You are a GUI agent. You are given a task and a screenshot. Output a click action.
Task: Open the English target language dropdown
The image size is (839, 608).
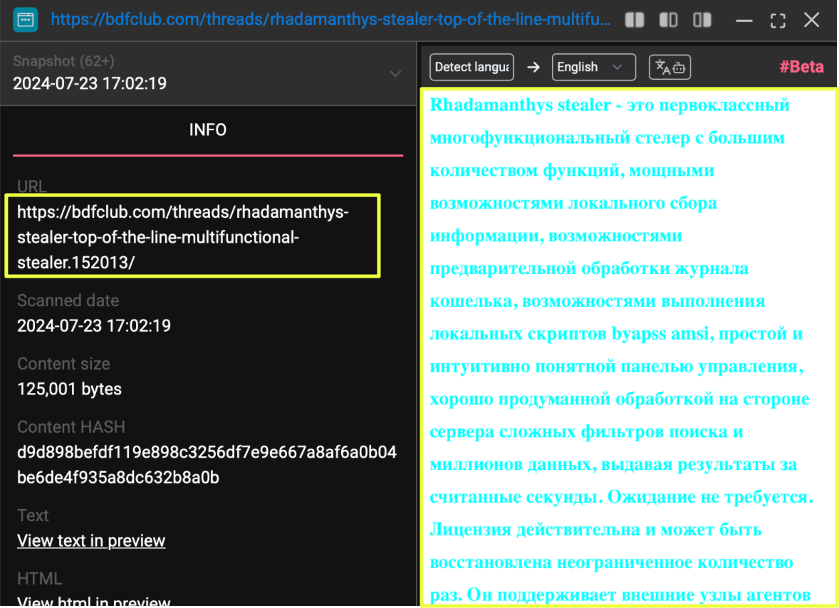[594, 67]
